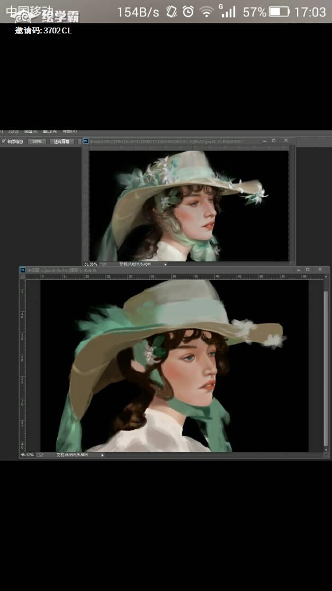332x591 pixels.
Task: Click the painted portrait canvas in psd window
Action: point(174,366)
